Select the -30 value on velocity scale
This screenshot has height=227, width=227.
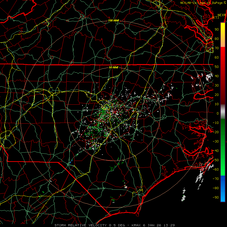point(216,141)
